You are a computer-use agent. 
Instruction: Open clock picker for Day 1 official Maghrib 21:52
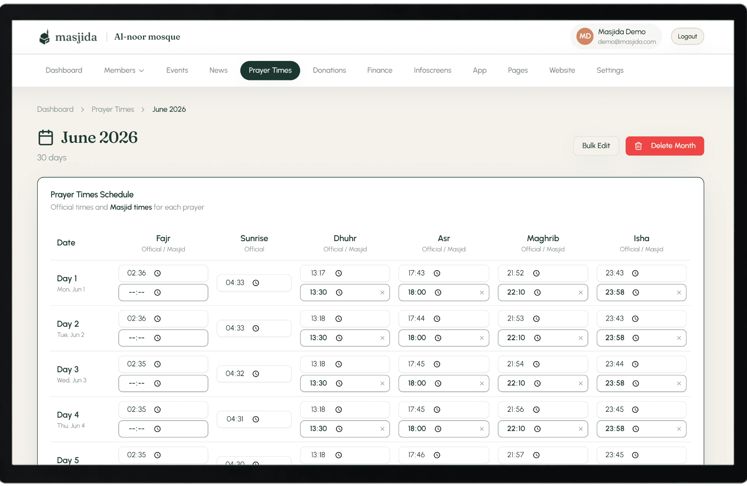click(536, 273)
